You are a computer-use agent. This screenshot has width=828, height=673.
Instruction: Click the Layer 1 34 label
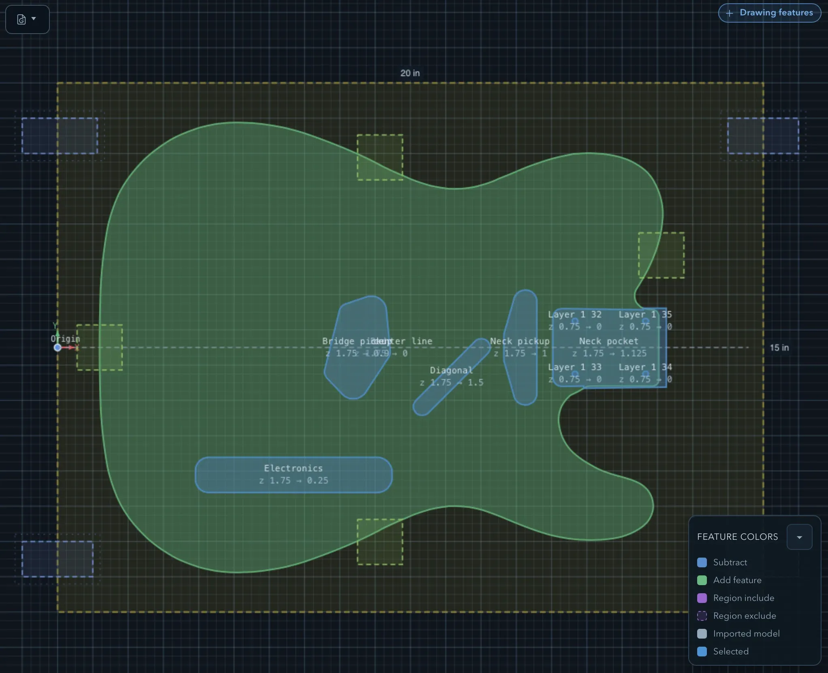click(x=645, y=367)
